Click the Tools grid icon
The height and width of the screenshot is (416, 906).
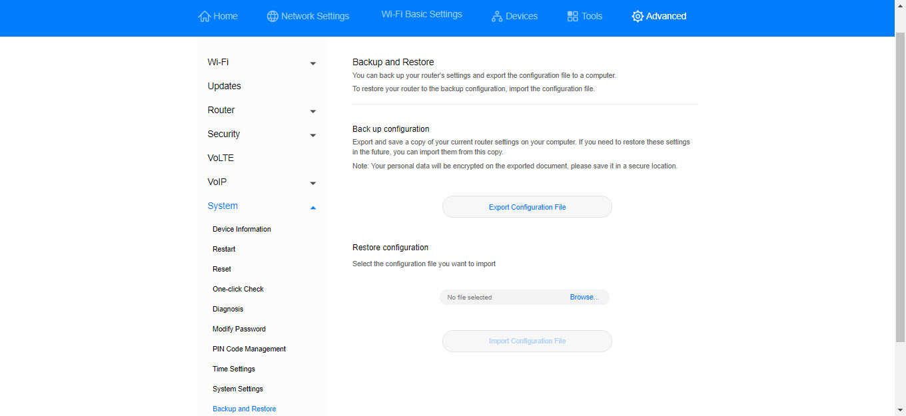(573, 16)
